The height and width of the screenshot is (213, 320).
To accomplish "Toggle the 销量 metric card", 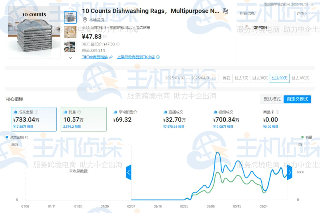I will point(83,119).
